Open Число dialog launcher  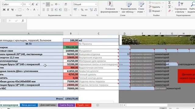pos(97,15)
